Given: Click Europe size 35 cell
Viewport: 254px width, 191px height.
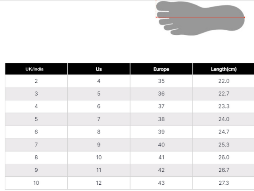Looking at the screenshot, I should (161, 81).
